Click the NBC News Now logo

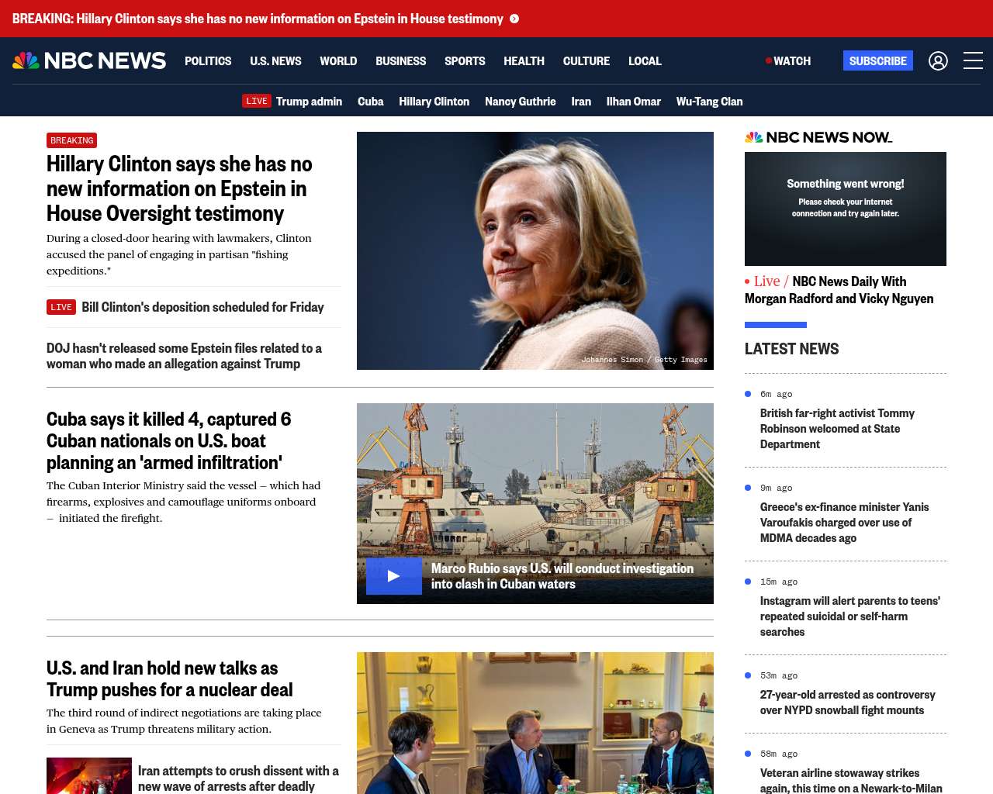[x=818, y=137]
